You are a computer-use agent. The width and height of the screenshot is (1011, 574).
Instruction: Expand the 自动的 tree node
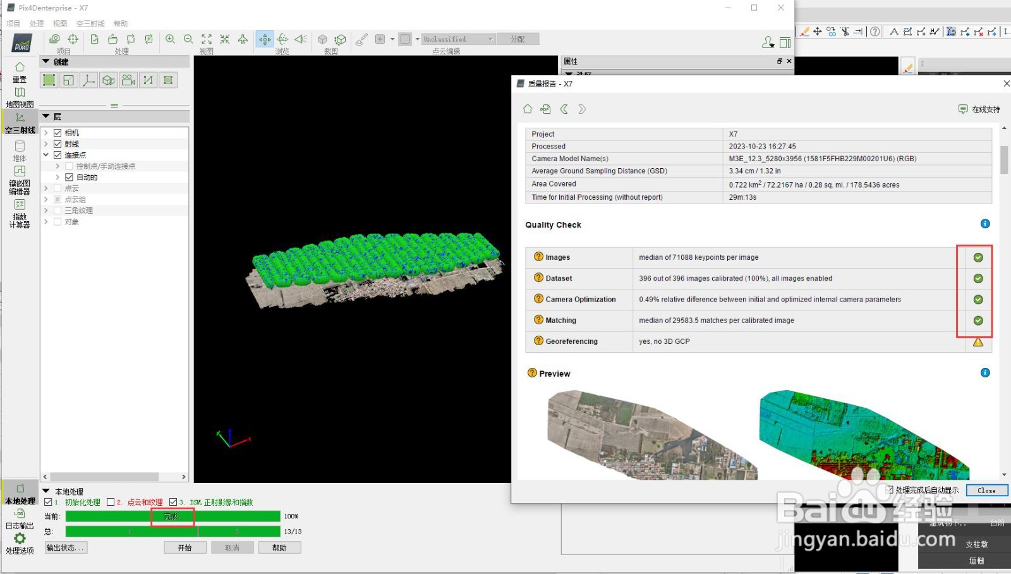point(58,177)
